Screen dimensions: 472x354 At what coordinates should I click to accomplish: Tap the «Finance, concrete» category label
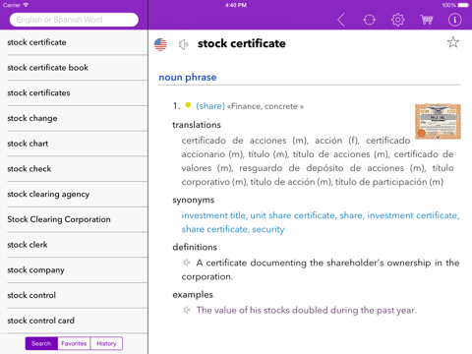point(265,106)
